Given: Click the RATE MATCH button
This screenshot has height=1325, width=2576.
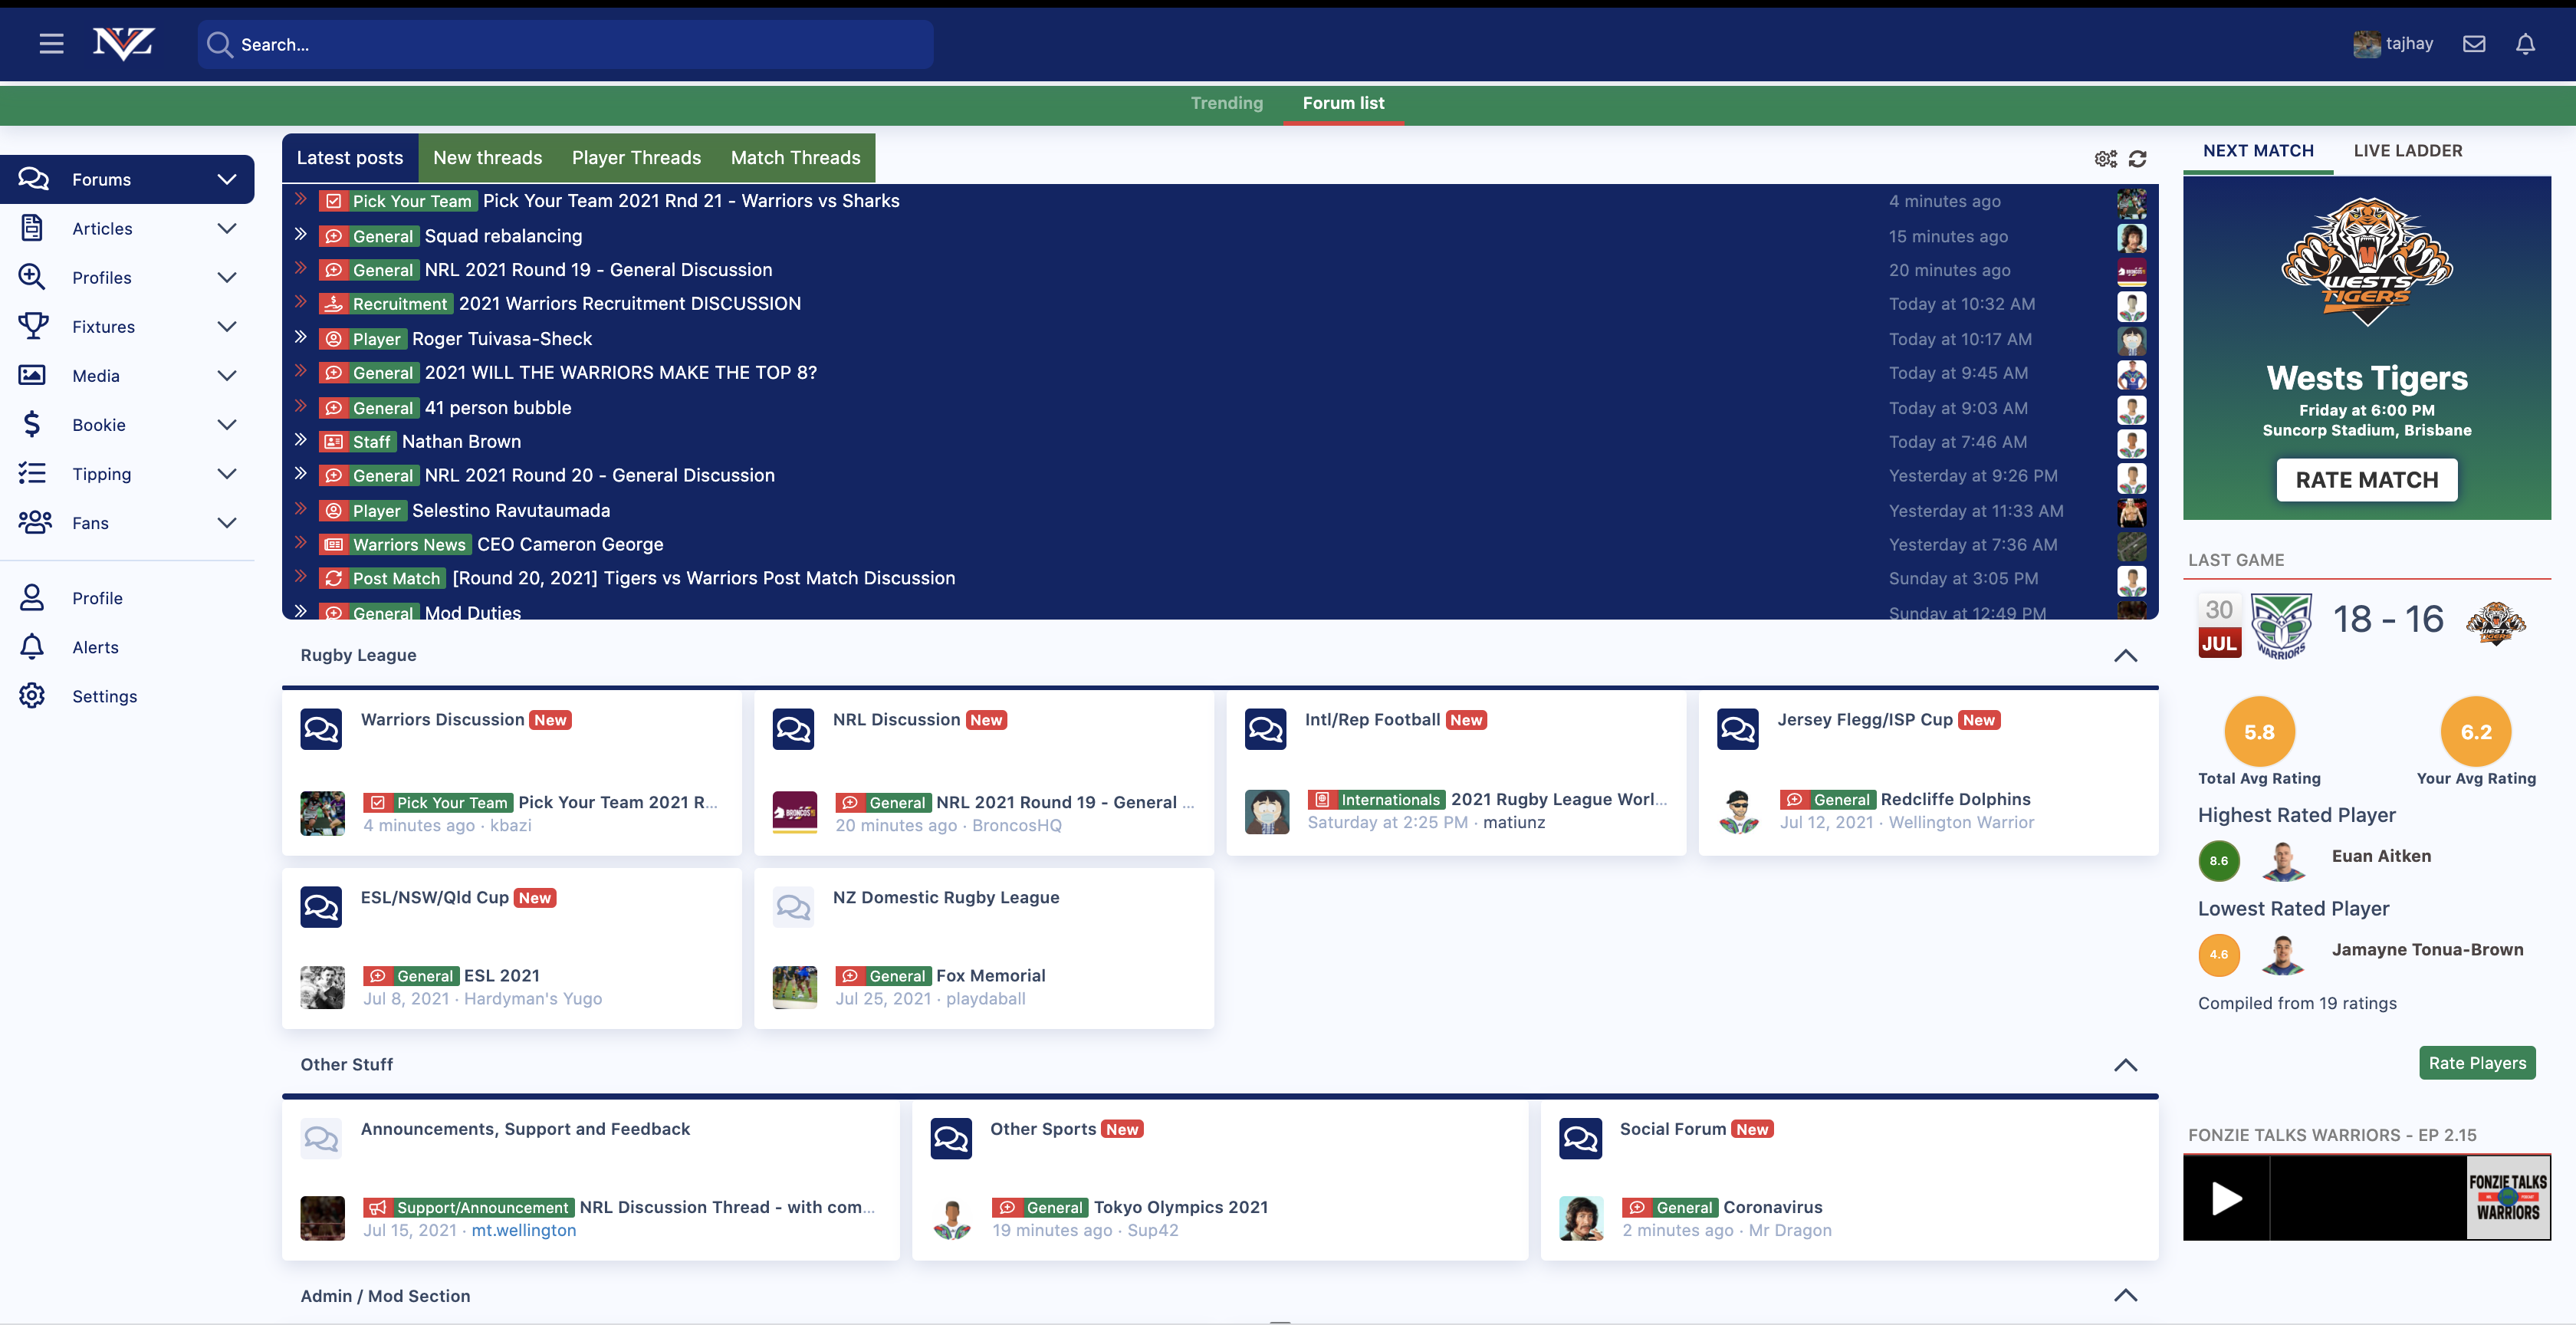Looking at the screenshot, I should tap(2366, 480).
